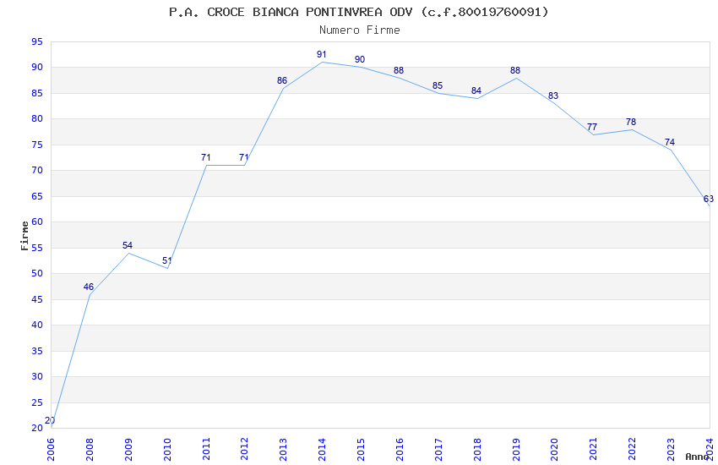
Task: Click the '88' data label for 2019
Action: pyautogui.click(x=515, y=70)
